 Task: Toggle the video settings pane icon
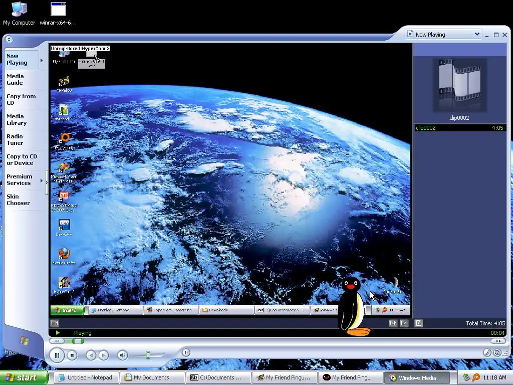pos(55,323)
